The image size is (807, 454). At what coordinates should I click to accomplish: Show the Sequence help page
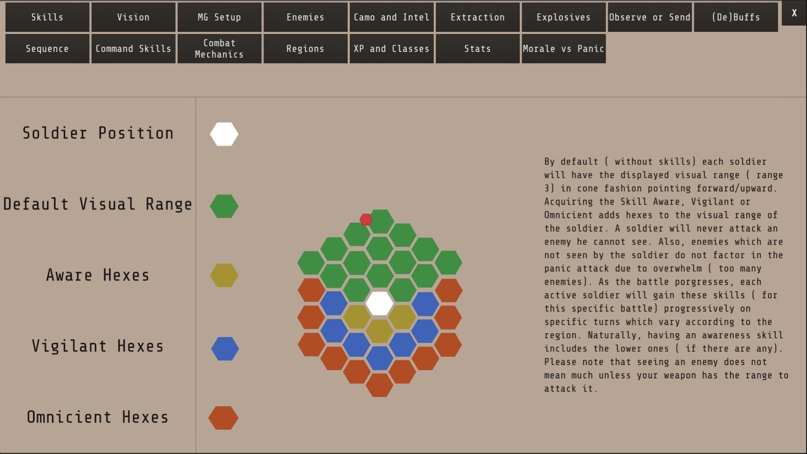[x=47, y=48]
